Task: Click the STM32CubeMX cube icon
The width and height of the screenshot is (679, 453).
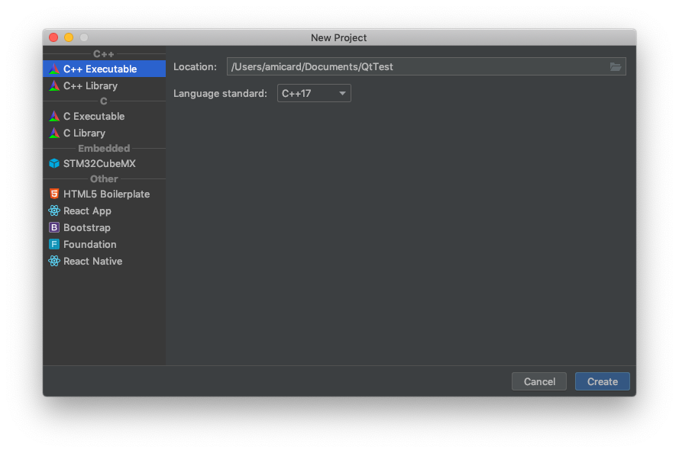Action: pyautogui.click(x=54, y=163)
